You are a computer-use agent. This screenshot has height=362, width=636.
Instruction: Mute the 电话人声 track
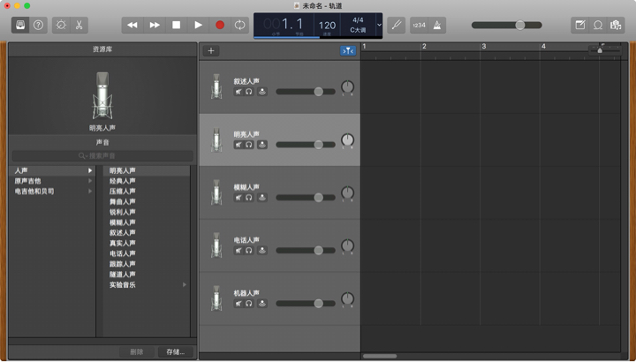coord(238,250)
